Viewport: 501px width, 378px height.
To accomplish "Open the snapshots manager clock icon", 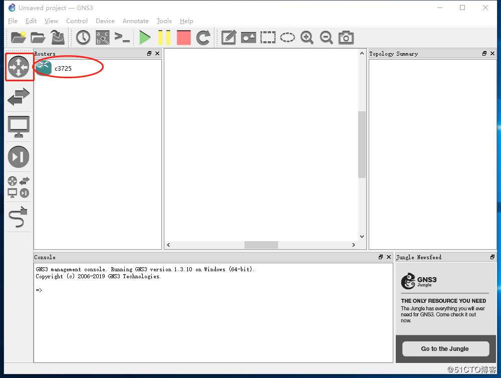I will (83, 38).
